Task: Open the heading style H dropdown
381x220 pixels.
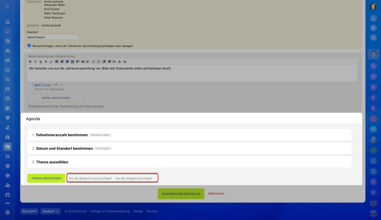Action: tap(115, 62)
